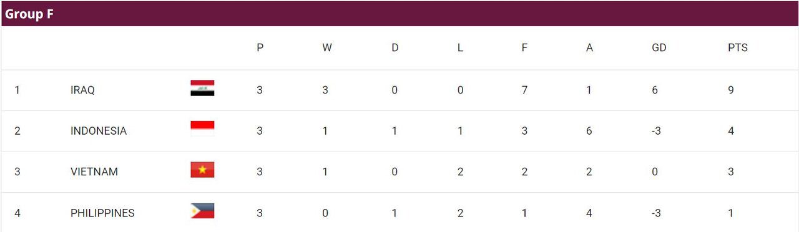Screen dimensions: 799x232
Task: Click the GD column header
Action: click(659, 47)
